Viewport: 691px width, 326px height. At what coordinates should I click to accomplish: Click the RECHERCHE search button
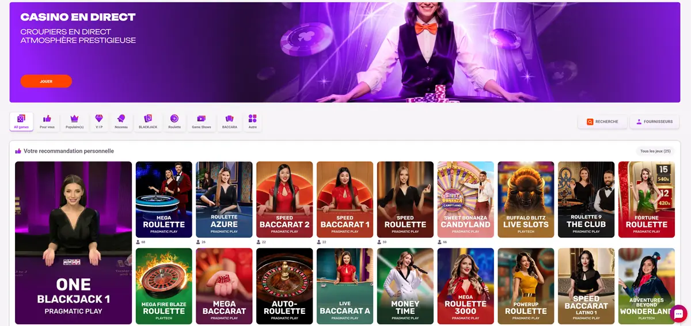coord(602,122)
